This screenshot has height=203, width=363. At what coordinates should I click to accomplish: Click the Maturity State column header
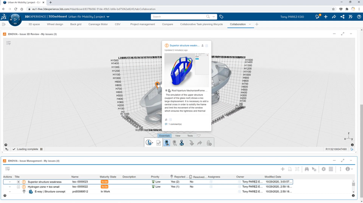pyautogui.click(x=108, y=177)
